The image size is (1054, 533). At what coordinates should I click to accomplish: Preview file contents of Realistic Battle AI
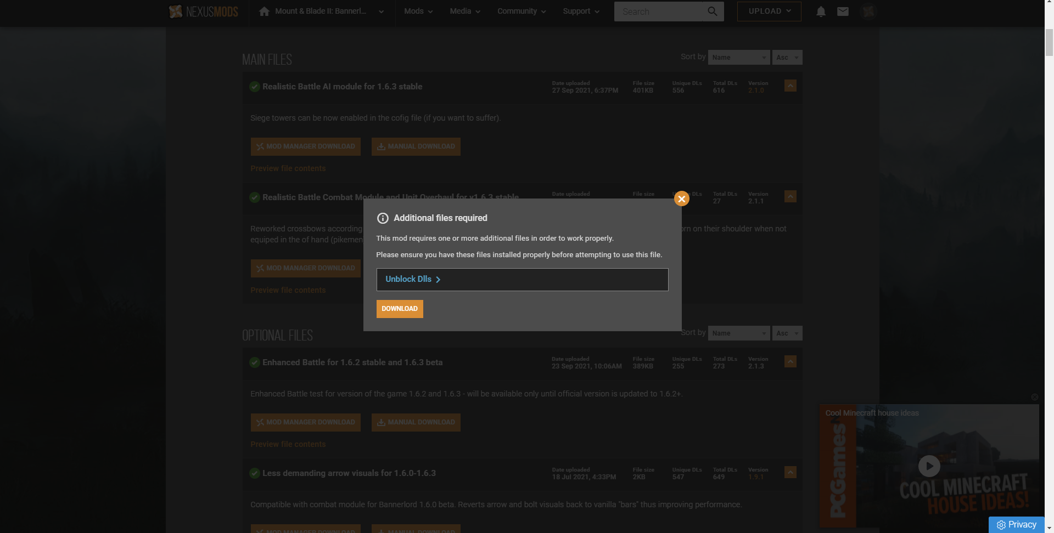[288, 169]
